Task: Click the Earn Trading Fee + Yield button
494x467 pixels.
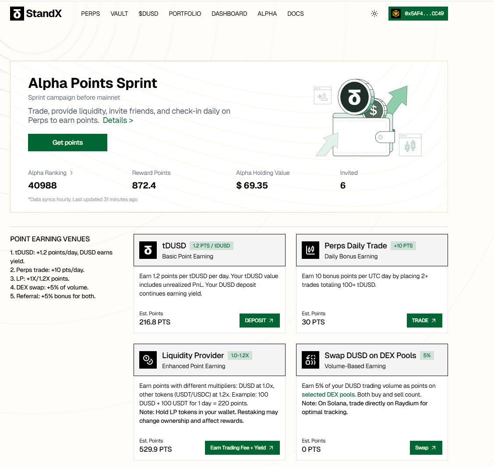Action: tap(242, 448)
